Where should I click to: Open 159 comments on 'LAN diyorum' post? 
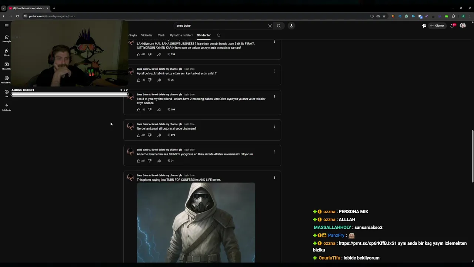tap(171, 54)
